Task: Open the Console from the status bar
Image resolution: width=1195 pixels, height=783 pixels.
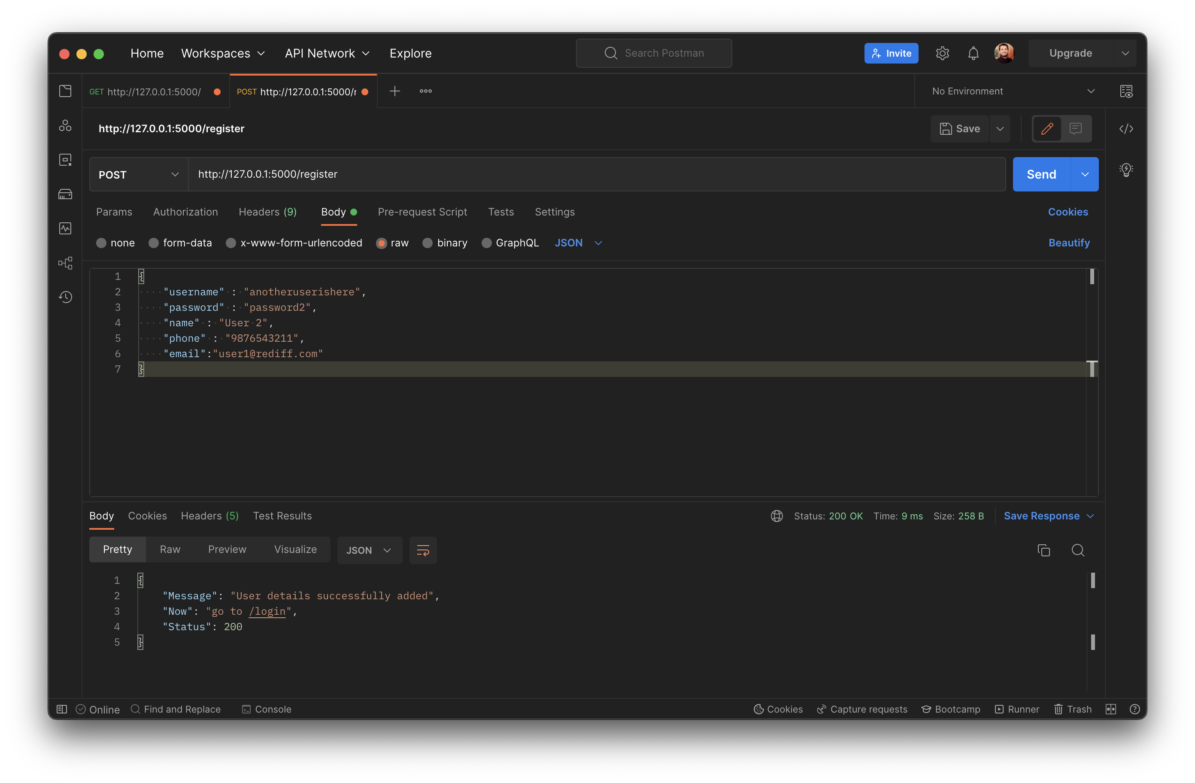Action: pyautogui.click(x=267, y=709)
